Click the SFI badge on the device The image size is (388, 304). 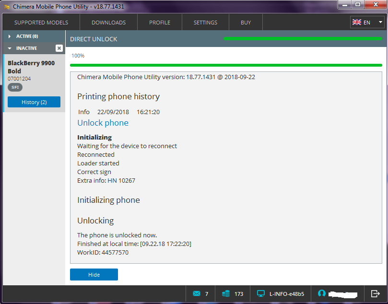click(x=15, y=87)
